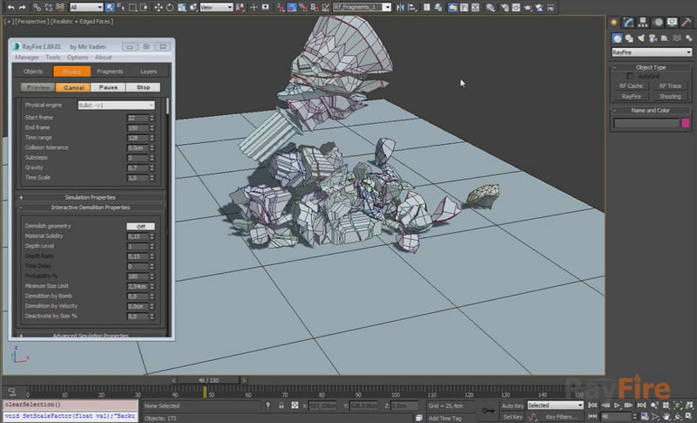Click the magenta object color swatch
The width and height of the screenshot is (697, 423).
click(686, 123)
